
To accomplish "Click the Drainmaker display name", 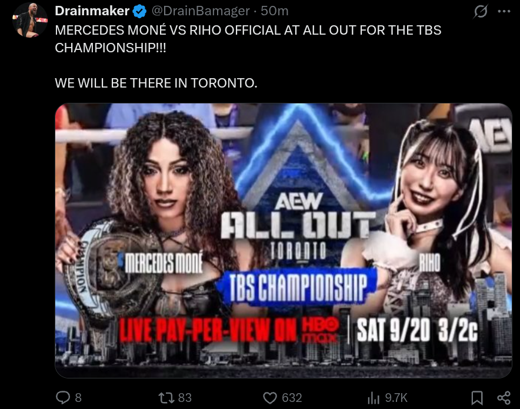I will pyautogui.click(x=92, y=11).
